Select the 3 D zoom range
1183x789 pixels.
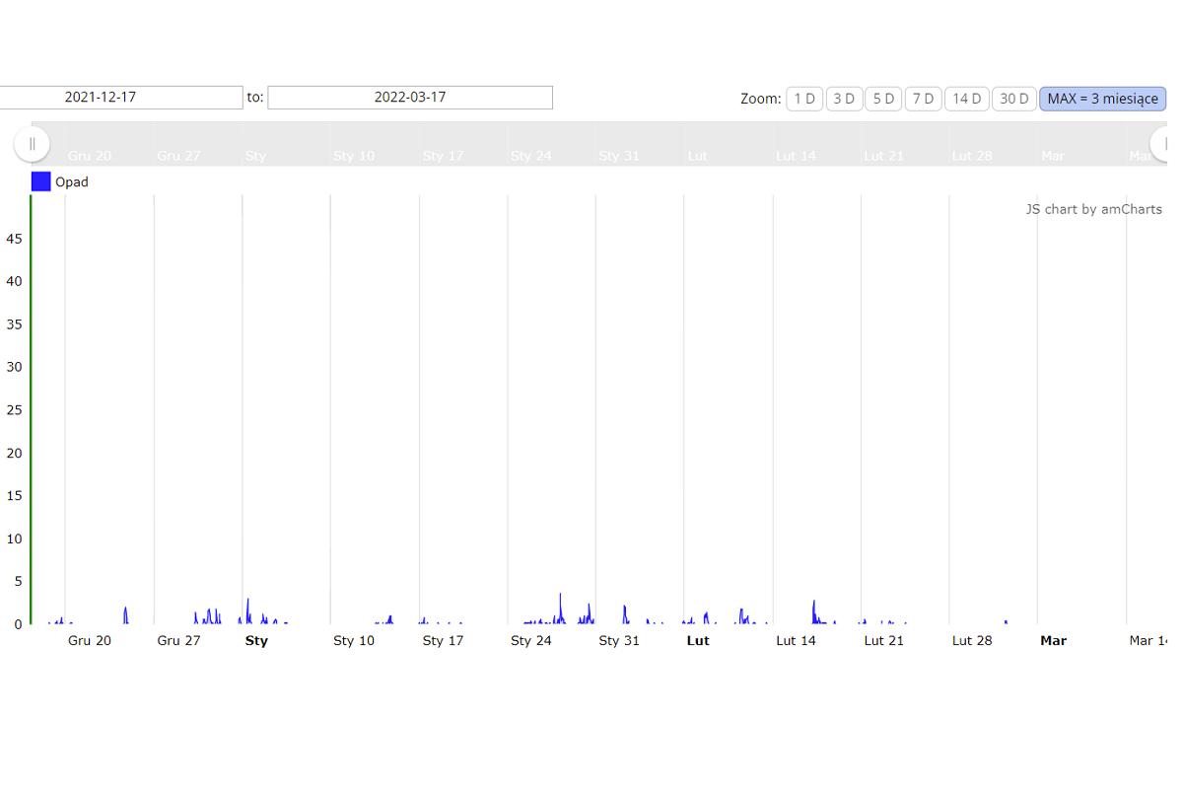pyautogui.click(x=844, y=99)
